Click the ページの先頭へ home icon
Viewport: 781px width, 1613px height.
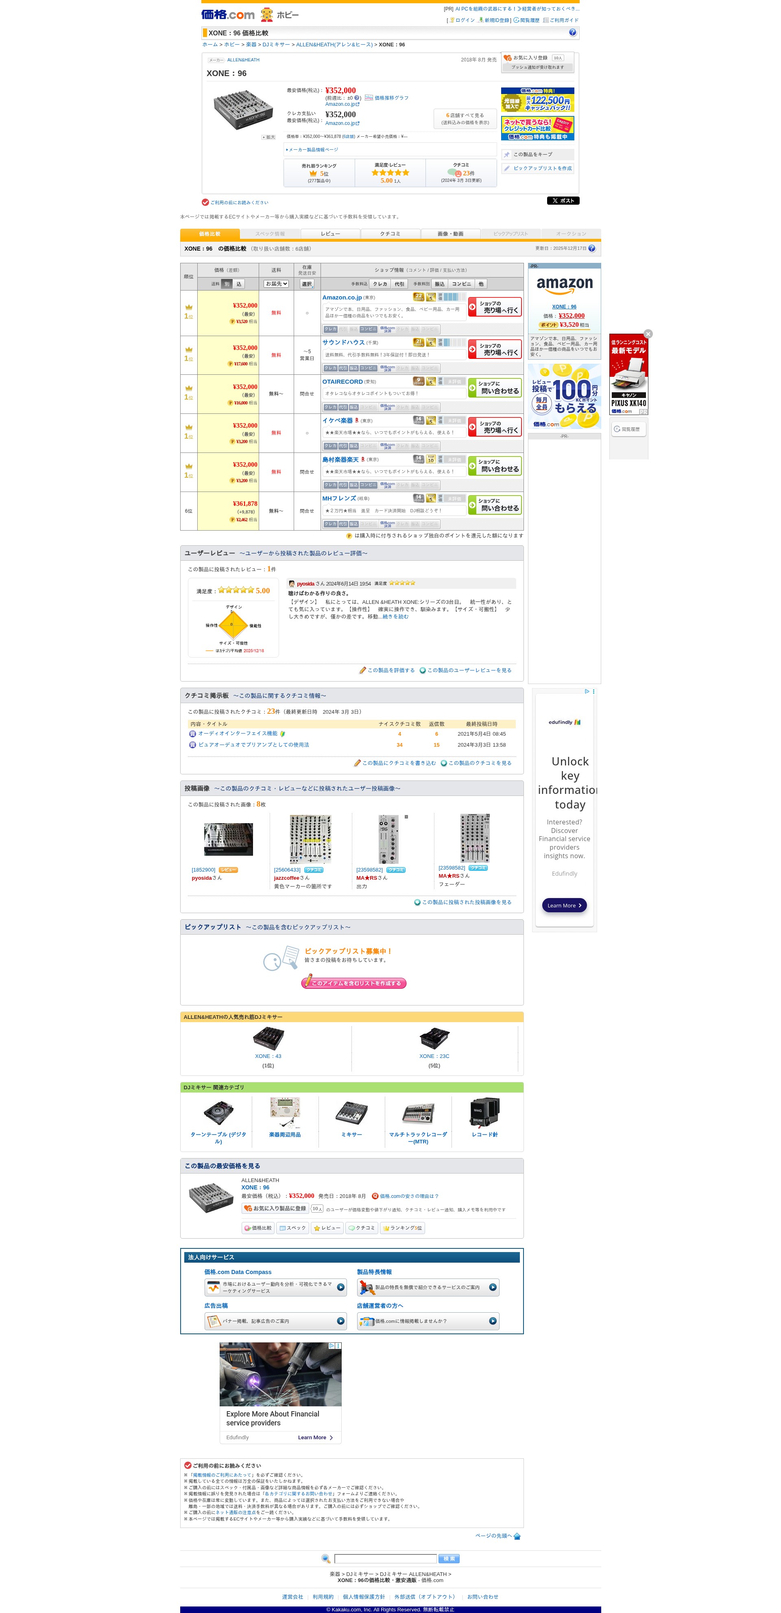[517, 1536]
